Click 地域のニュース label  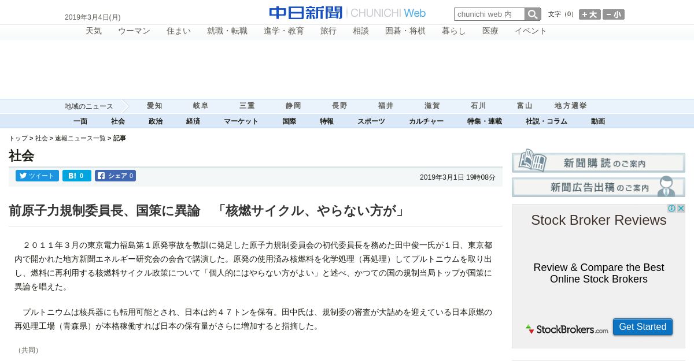(88, 106)
